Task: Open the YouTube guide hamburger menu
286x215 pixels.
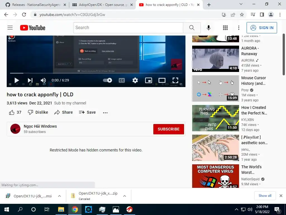Action: (10, 28)
